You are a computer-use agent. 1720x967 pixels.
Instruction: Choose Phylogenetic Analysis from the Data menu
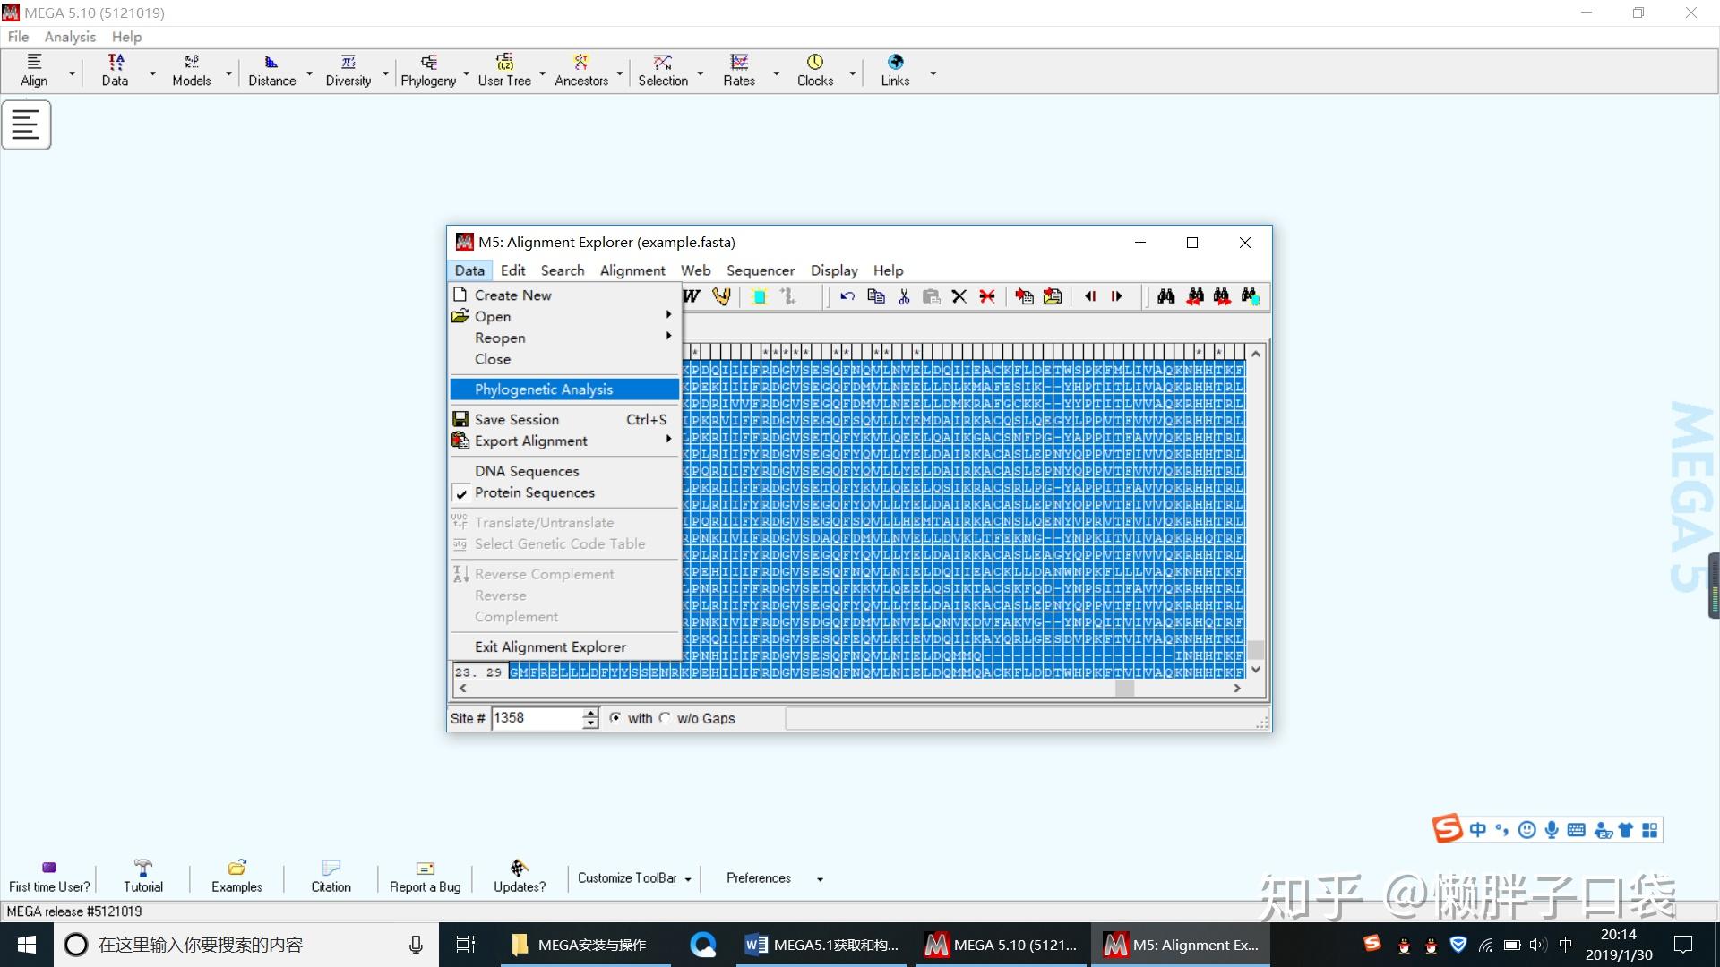[x=544, y=389]
